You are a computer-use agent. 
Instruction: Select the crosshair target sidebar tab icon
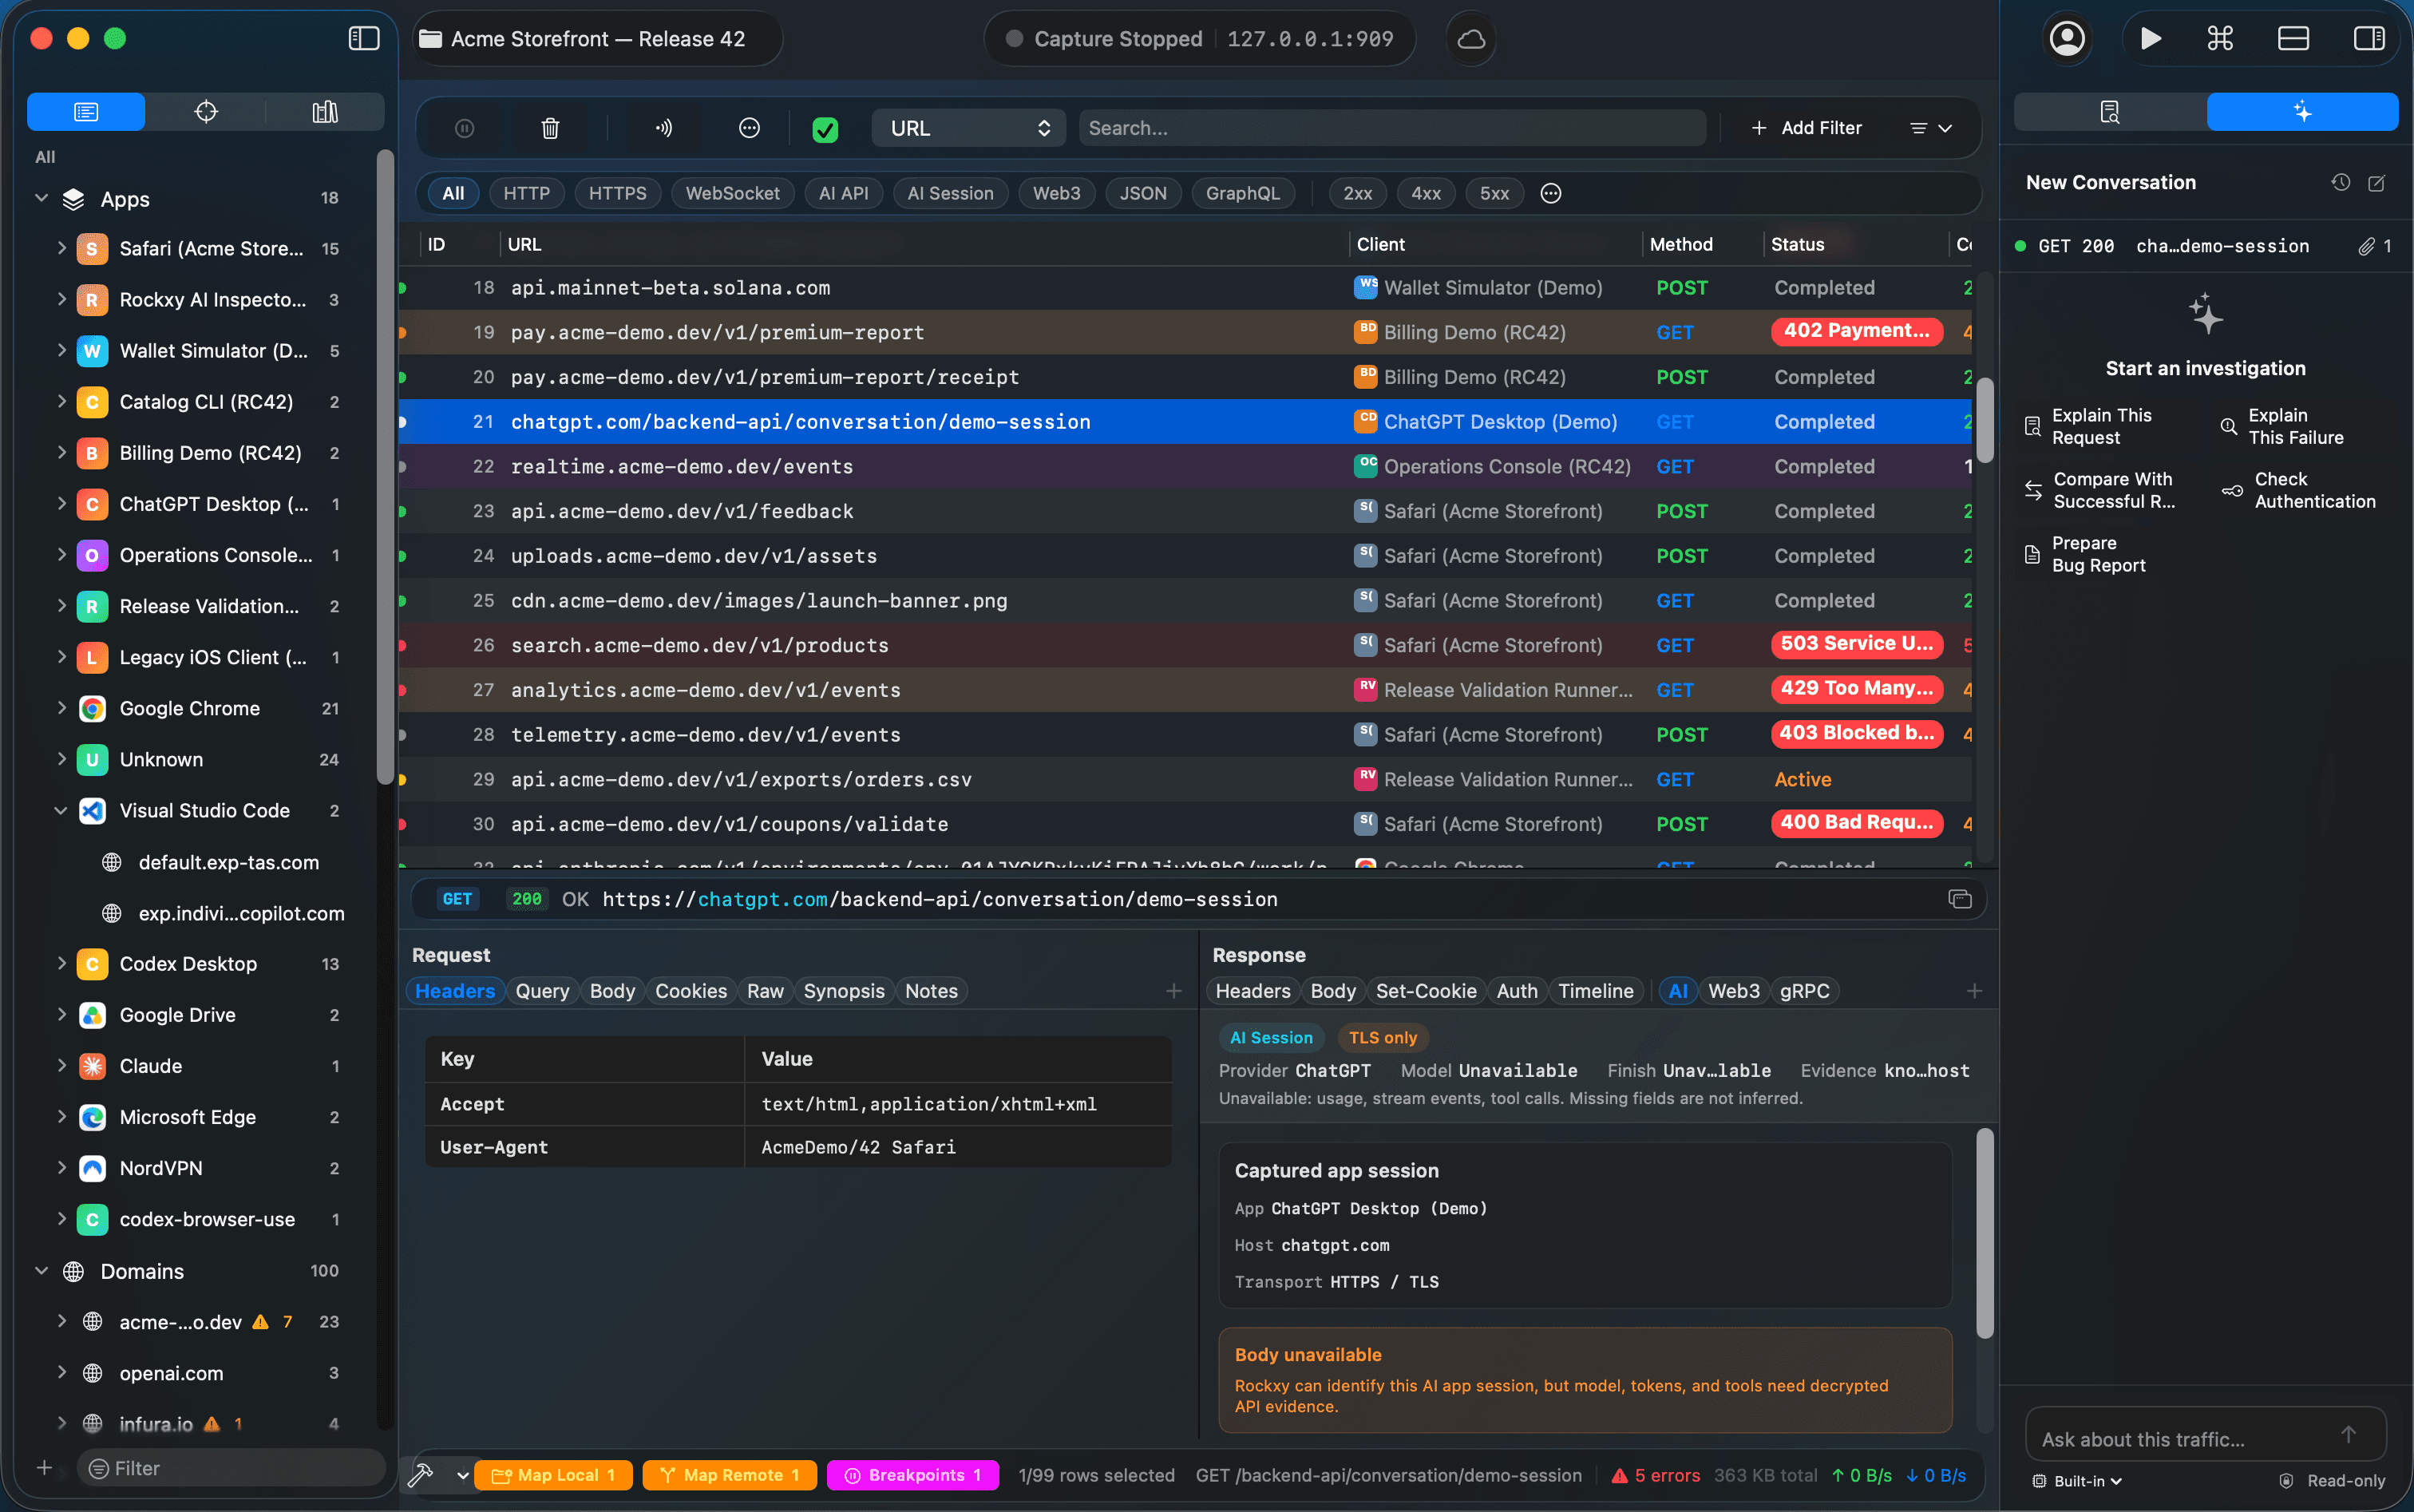(205, 111)
